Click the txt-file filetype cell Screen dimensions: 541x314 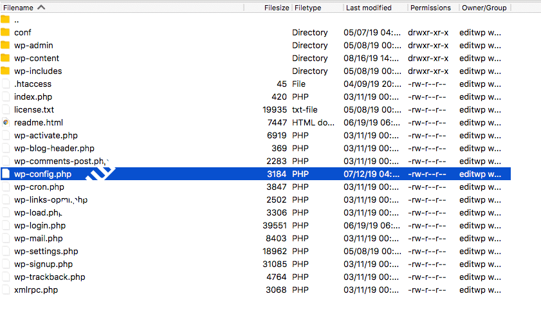tap(305, 110)
